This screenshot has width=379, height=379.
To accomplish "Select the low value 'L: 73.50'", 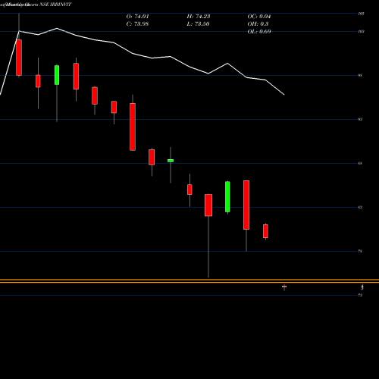I will click(198, 24).
